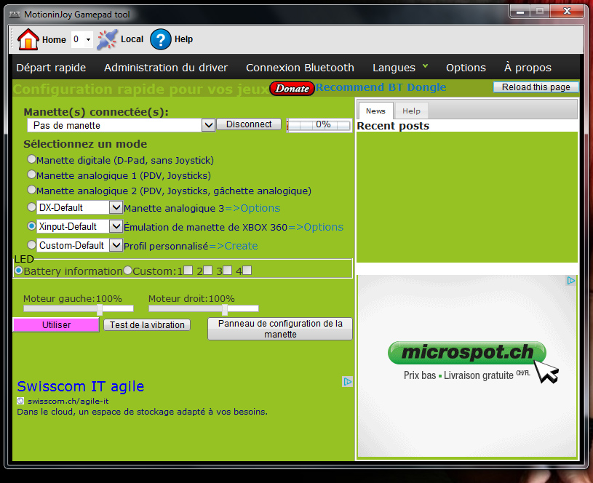Click the AdChoices icon on Swisscom ad

(x=348, y=381)
